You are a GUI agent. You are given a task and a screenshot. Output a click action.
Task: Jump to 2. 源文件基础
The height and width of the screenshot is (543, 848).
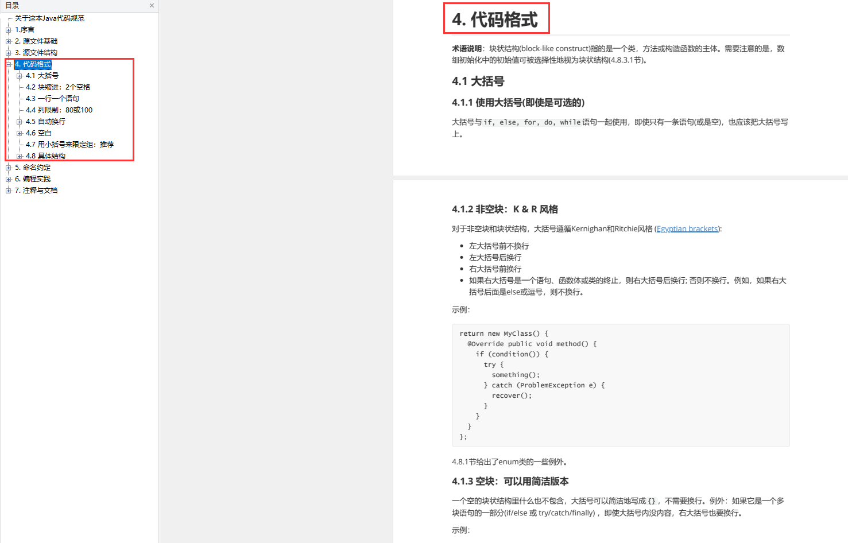pyautogui.click(x=36, y=41)
